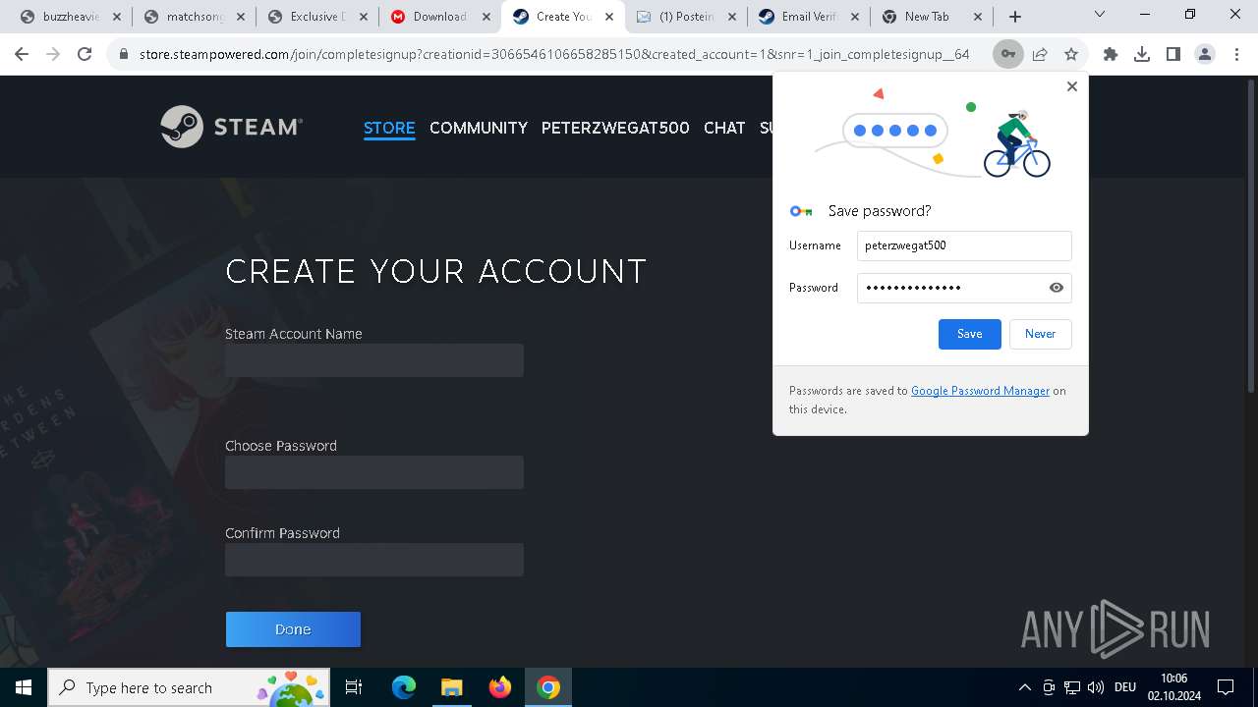Go back with the browser back arrow
This screenshot has height=707, width=1258.
(x=22, y=54)
